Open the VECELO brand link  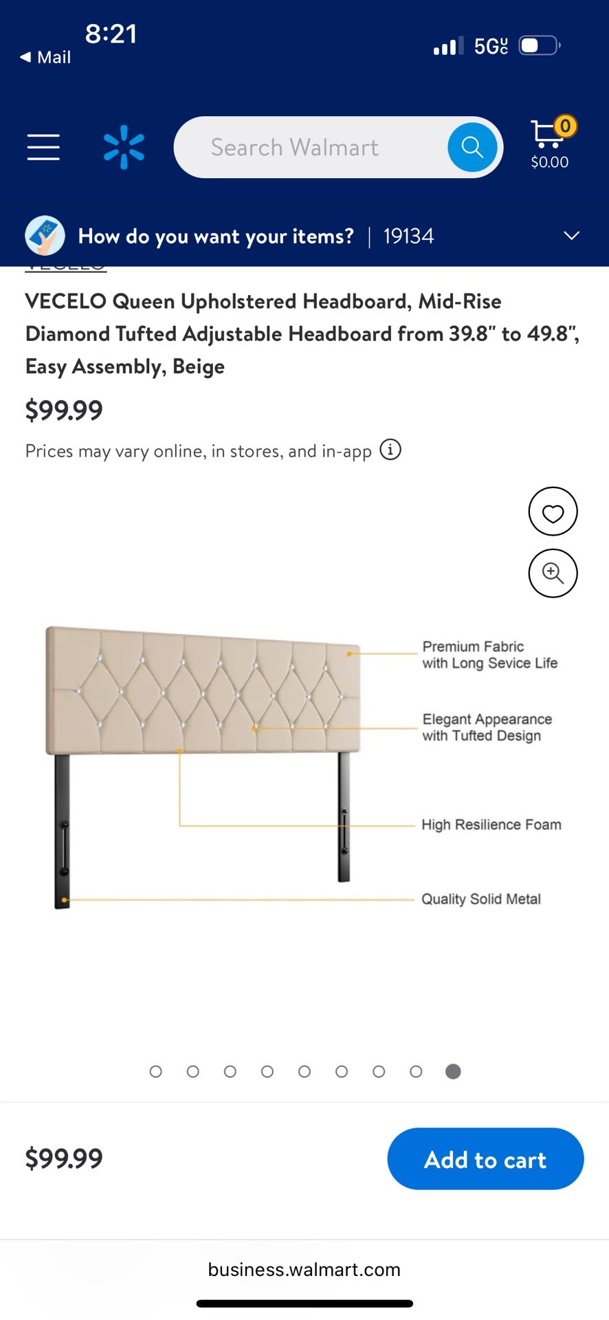coord(66,268)
